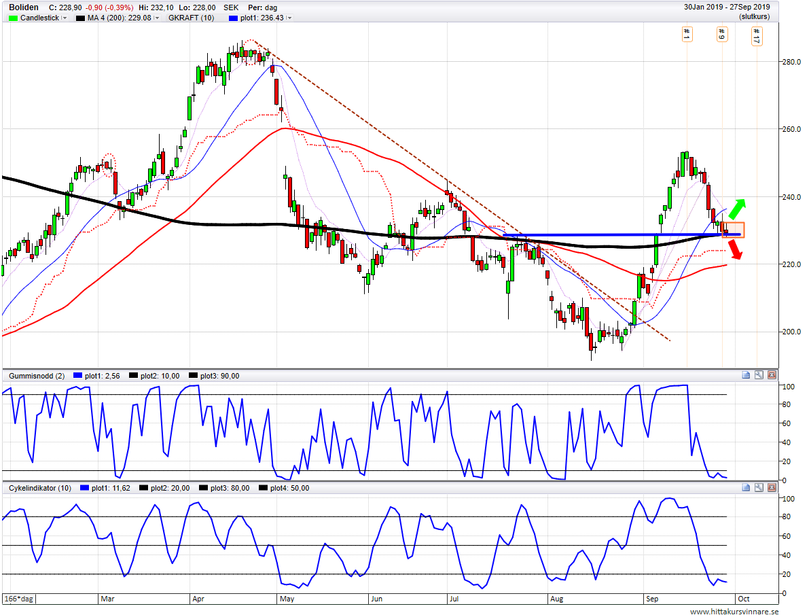
Task: Click the GKRAFT (10) indicator label
Action: [x=191, y=18]
